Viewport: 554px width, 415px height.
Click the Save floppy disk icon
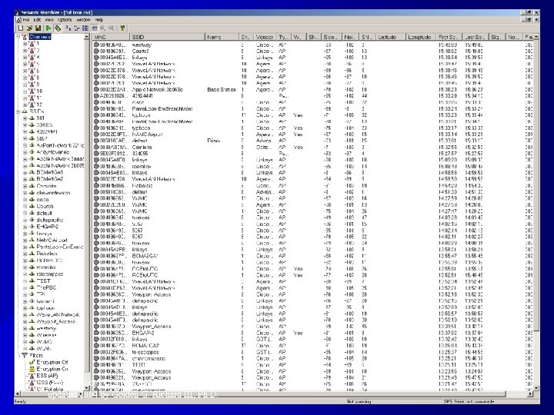(38, 28)
